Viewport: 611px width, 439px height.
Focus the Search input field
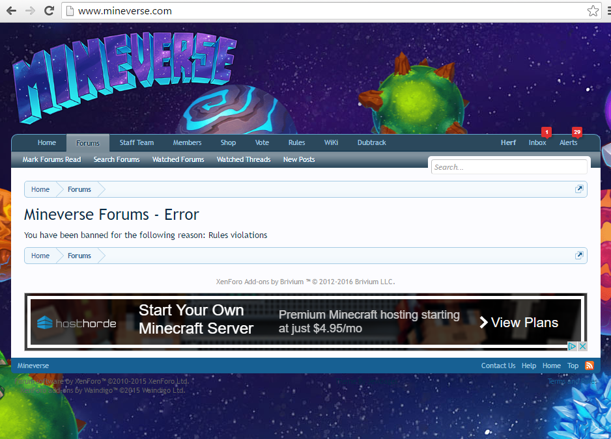point(509,167)
